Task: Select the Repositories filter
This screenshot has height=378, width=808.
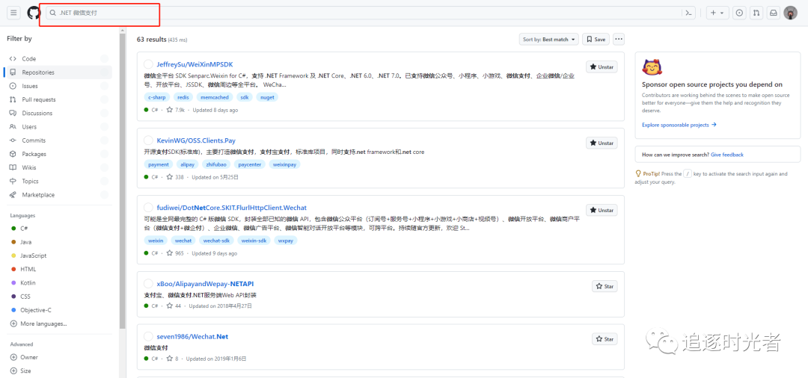Action: point(58,72)
